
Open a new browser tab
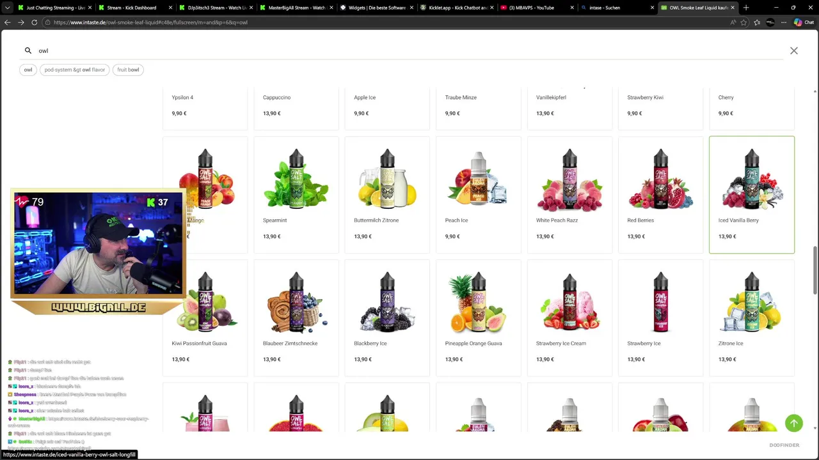point(746,8)
